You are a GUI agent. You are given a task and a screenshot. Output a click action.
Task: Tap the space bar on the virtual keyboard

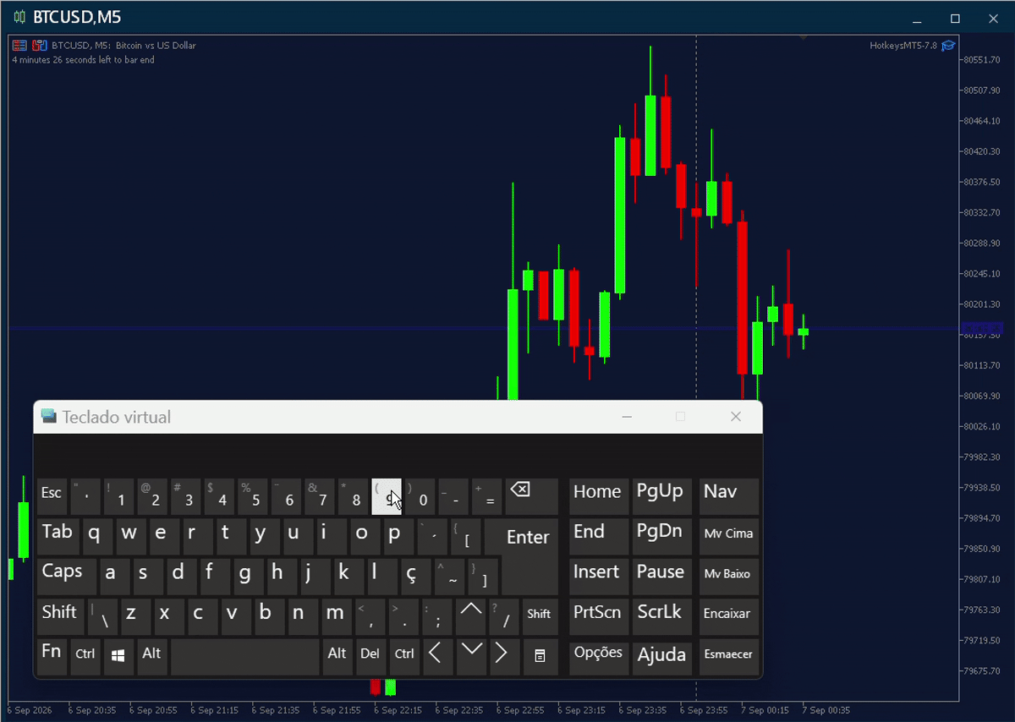point(245,656)
